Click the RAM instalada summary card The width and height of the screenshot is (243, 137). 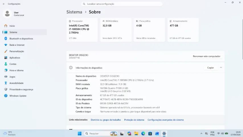(116, 30)
